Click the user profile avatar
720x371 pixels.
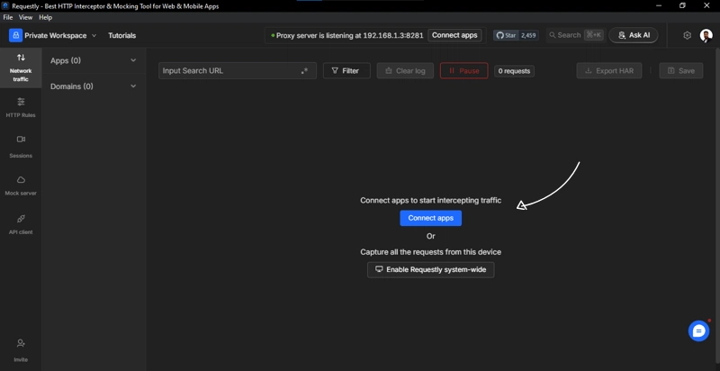[706, 35]
